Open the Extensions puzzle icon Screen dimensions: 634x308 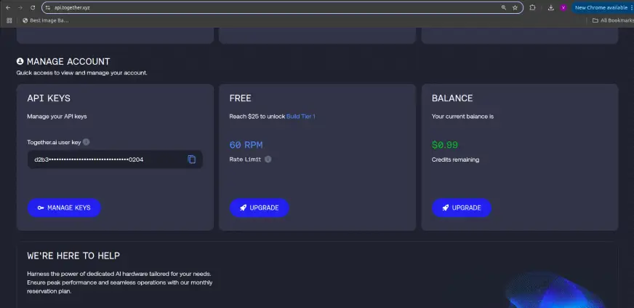coord(532,8)
